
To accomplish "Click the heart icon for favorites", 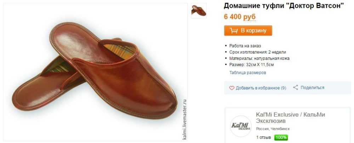I will [232, 88].
